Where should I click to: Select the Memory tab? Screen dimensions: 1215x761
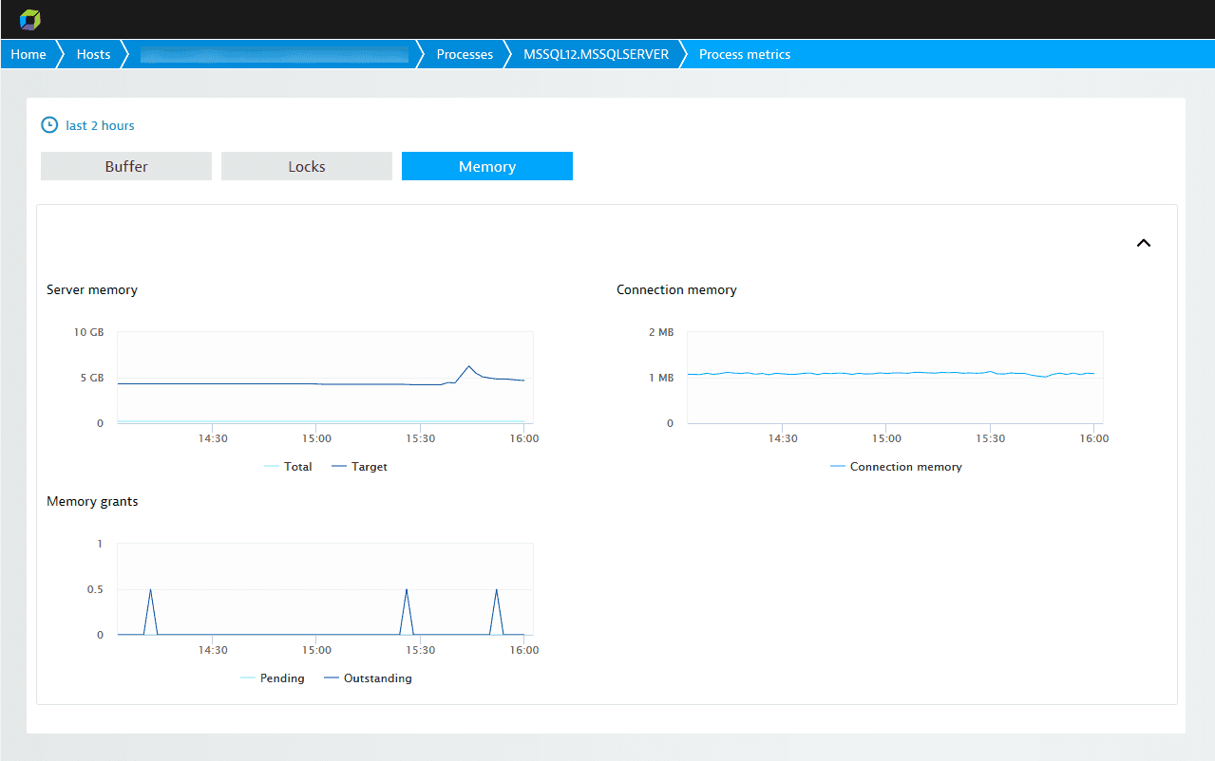tap(487, 166)
